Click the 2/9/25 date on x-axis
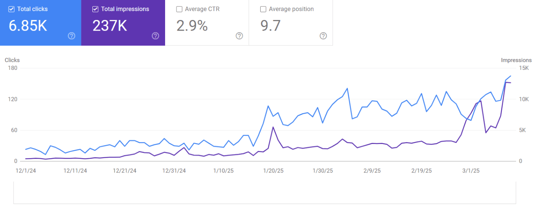Image resolution: width=533 pixels, height=215 pixels. 372,171
